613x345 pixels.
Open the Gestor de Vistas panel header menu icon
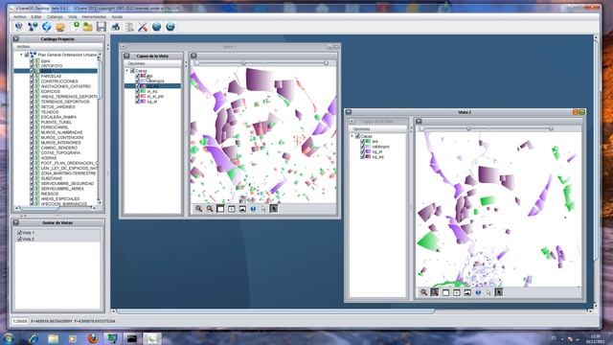(x=16, y=222)
